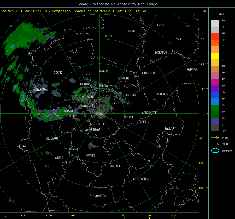The width and height of the screenshot is (235, 219).
Task: Click the GADAG radar center label
Action: (x=99, y=114)
